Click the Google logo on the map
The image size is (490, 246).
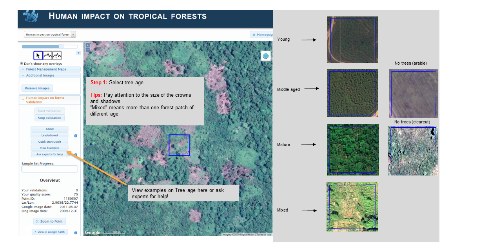(x=93, y=233)
